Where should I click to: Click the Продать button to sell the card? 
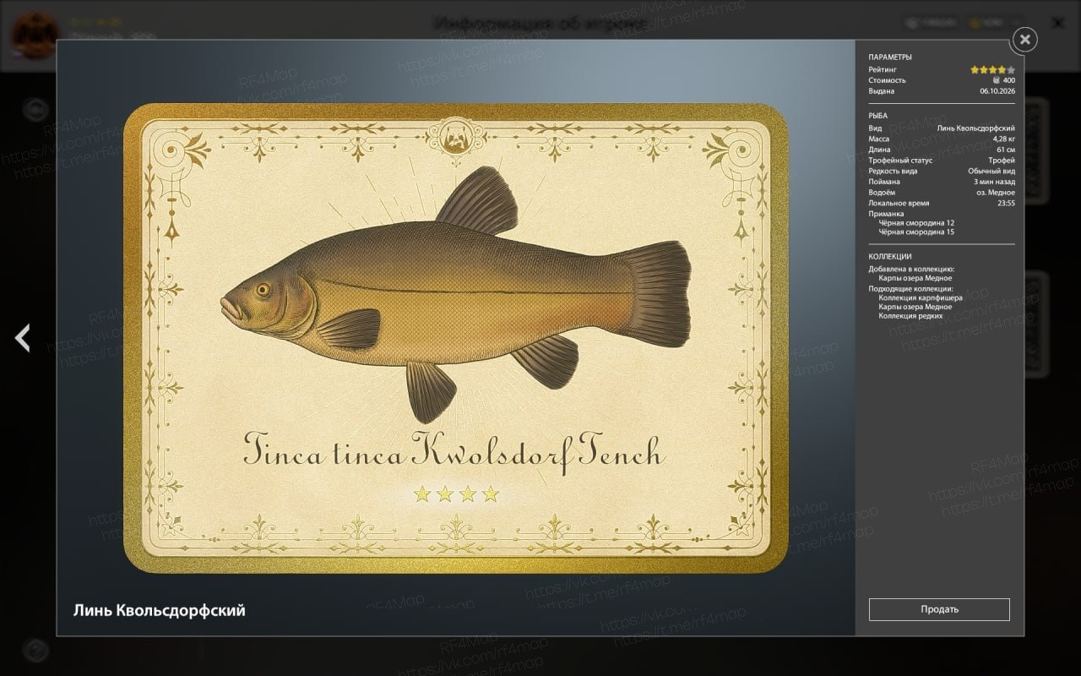point(939,609)
